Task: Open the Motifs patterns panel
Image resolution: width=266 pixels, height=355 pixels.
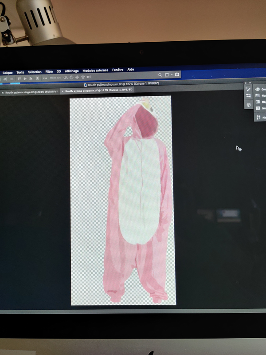Action: [260, 108]
